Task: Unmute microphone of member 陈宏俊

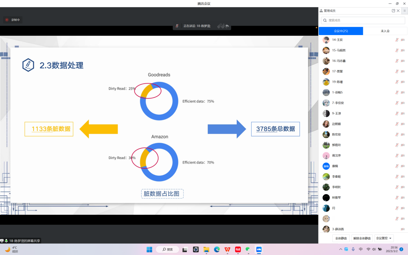Action: tap(397, 135)
